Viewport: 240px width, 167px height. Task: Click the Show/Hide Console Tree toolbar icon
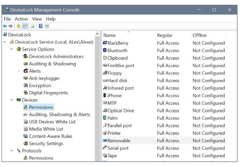tap(25, 26)
